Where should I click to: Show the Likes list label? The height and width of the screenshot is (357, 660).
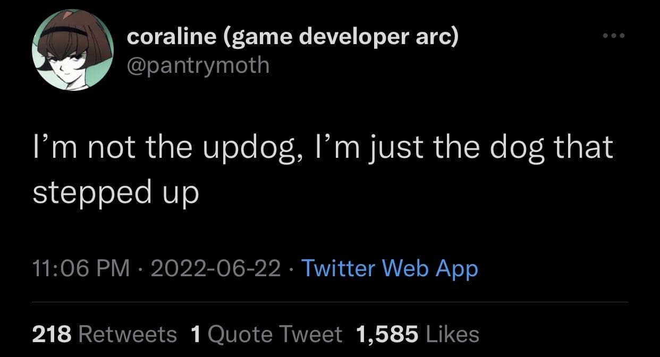453,334
